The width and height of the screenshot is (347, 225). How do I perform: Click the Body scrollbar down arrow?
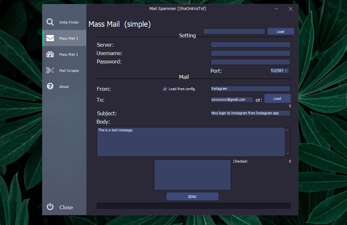coord(288,154)
